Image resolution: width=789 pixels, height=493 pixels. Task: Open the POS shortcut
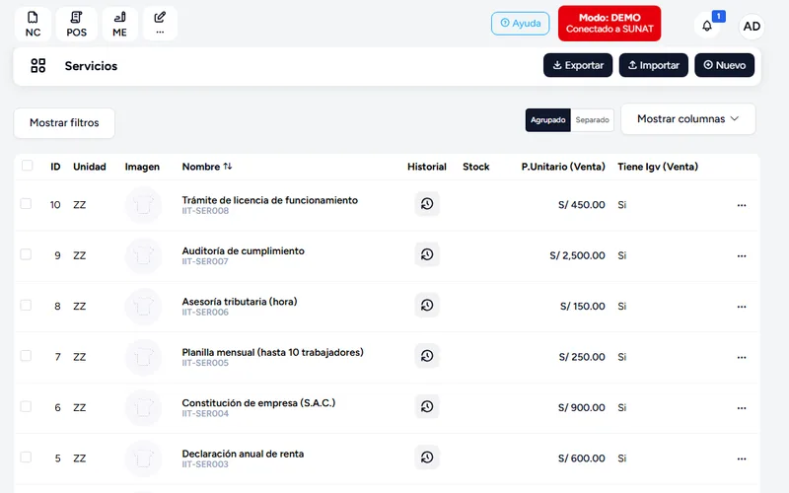[x=77, y=24]
